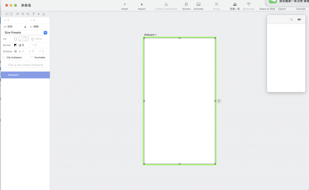309x190 pixels.
Task: Open the Size Presets dropdown
Action: click(x=45, y=33)
